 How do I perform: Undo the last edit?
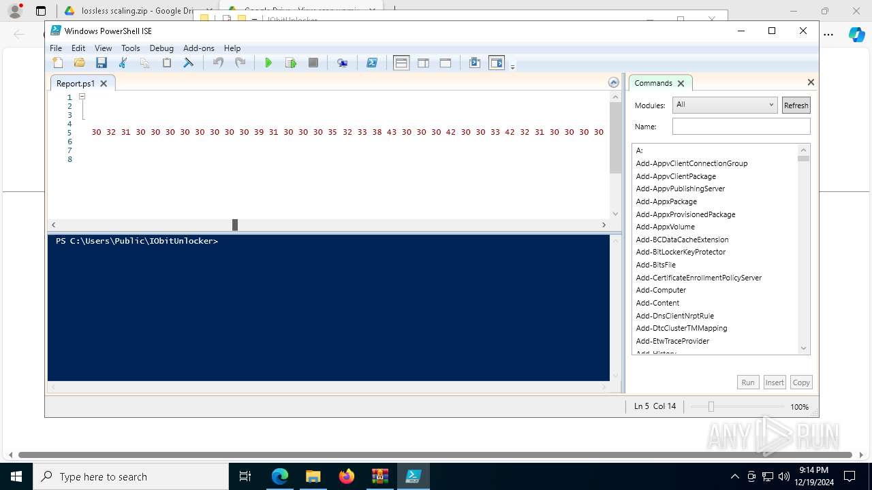click(x=218, y=63)
